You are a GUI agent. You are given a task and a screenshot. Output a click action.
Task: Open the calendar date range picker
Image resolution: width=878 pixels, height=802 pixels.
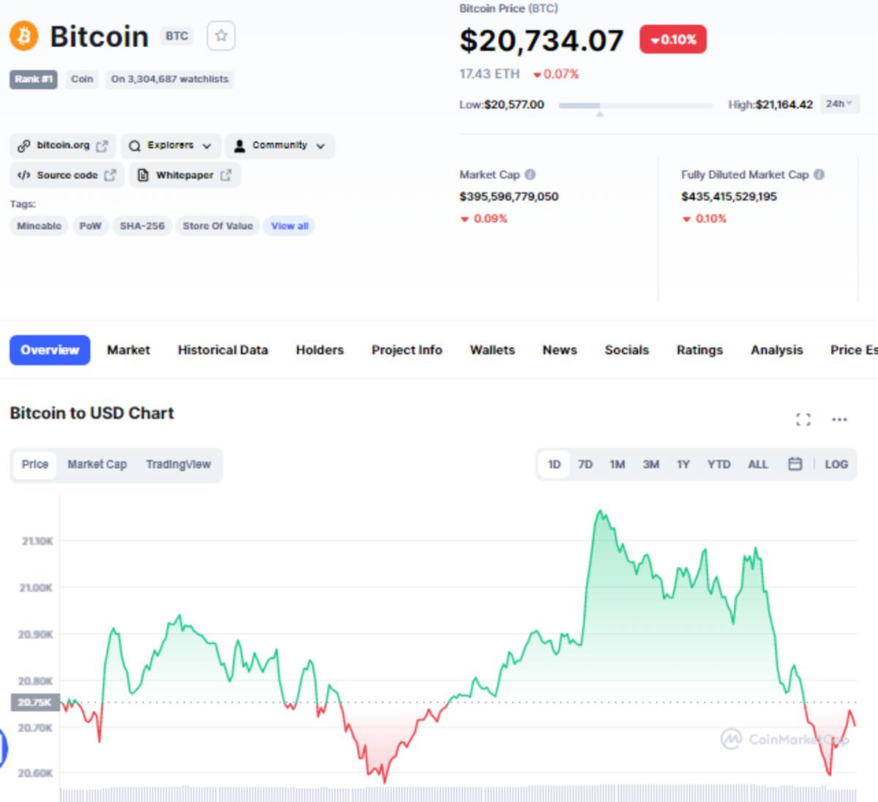point(795,464)
